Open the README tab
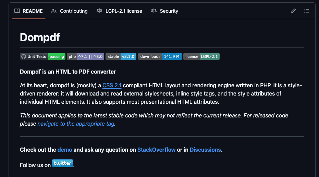The width and height of the screenshot is (319, 177). pyautogui.click(x=28, y=11)
